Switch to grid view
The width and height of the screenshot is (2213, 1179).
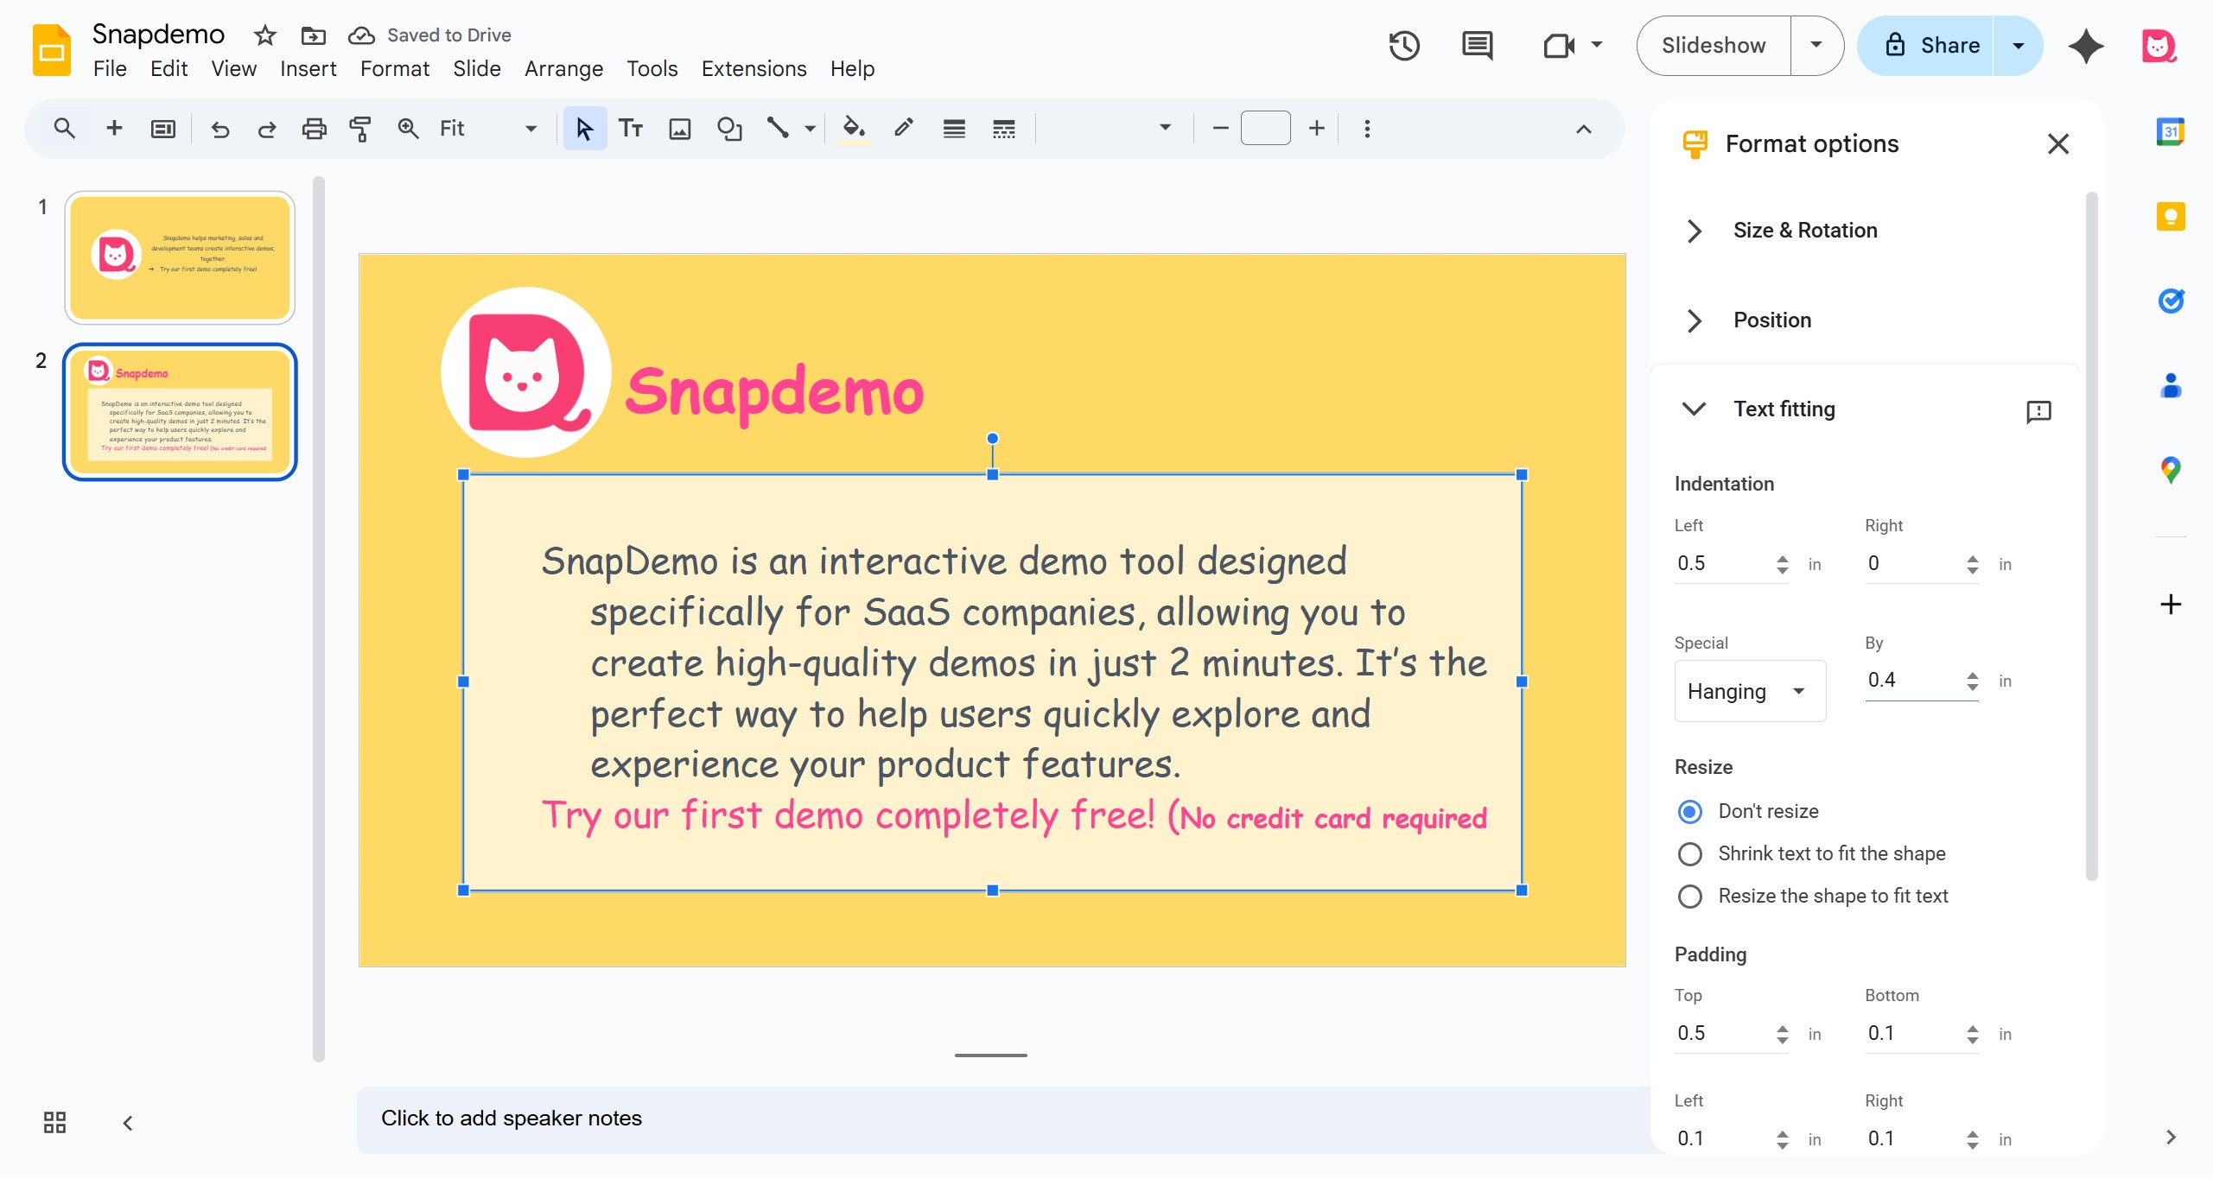[x=54, y=1122]
